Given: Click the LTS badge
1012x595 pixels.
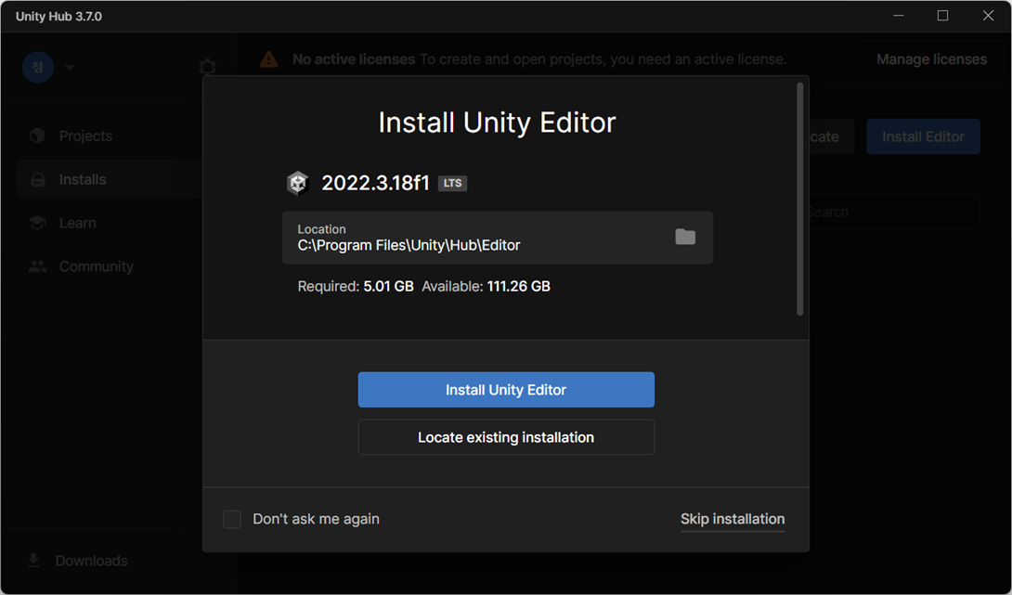Looking at the screenshot, I should coord(452,183).
